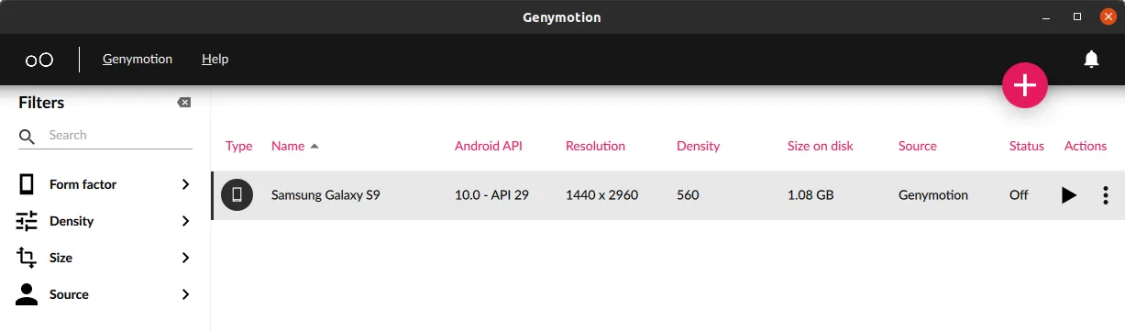Click the phone type icon for Galaxy S9
This screenshot has height=331, width=1125.
click(x=237, y=194)
